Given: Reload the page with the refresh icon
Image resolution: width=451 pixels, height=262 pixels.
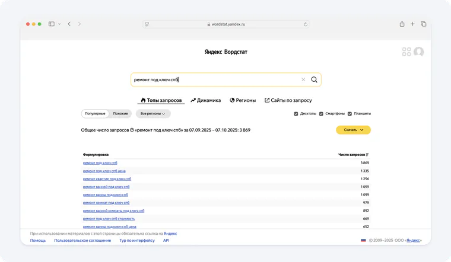Looking at the screenshot, I should [306, 24].
